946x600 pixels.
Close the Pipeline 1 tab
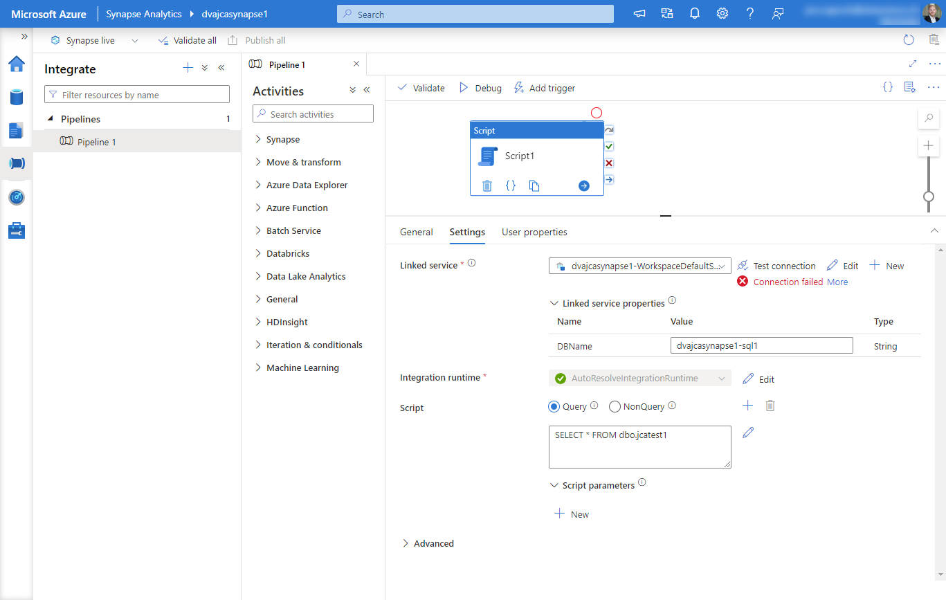[356, 64]
